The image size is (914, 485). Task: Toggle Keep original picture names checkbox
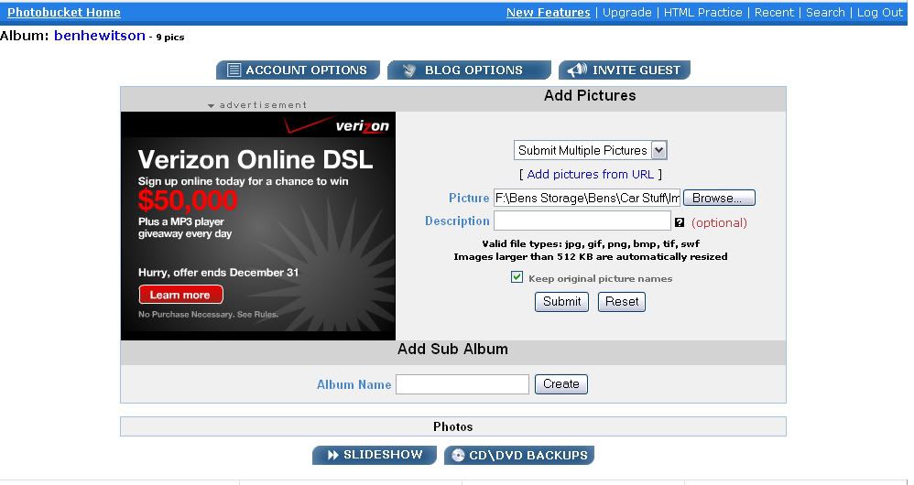pyautogui.click(x=517, y=277)
